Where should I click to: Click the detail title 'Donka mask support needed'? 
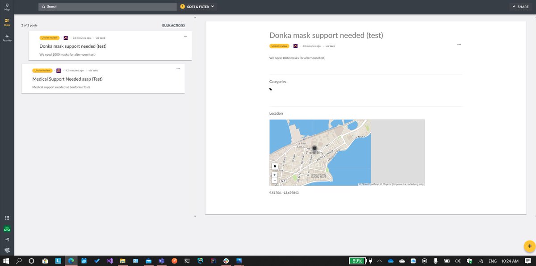point(326,35)
